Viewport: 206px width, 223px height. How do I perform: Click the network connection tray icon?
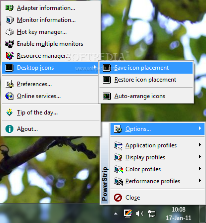152,214
